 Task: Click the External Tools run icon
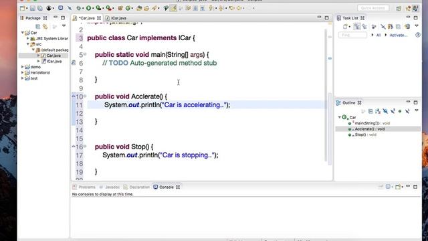click(x=108, y=8)
